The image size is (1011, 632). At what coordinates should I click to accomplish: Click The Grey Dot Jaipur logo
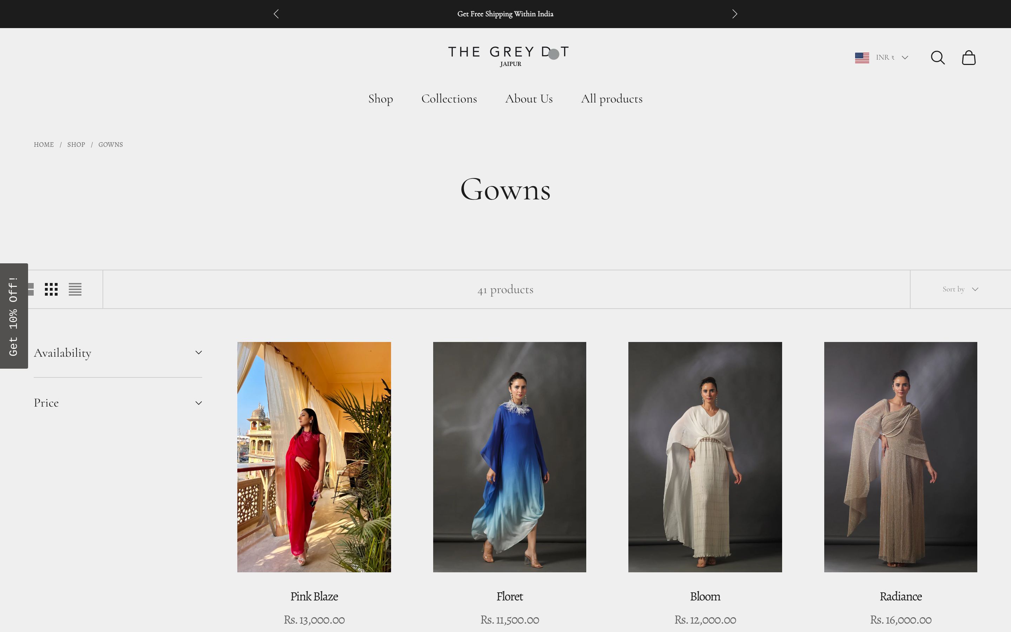[x=508, y=56]
